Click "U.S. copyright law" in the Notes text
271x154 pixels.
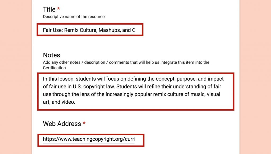coord(93,86)
